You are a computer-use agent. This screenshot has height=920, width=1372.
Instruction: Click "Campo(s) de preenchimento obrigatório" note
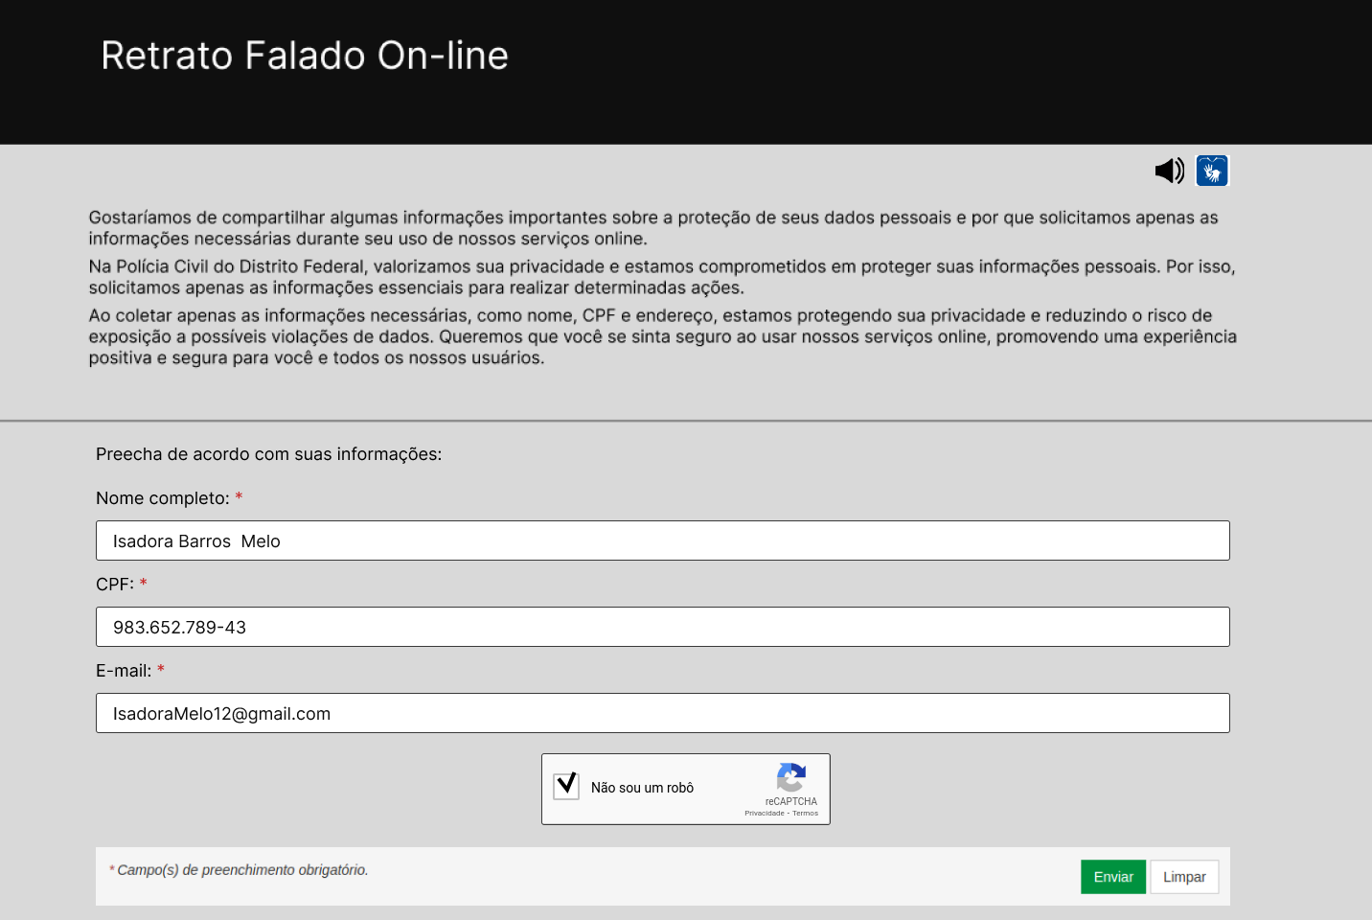tap(242, 870)
